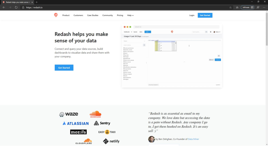
Task: Click the site lock icon in address bar
Action: coord(23,8)
